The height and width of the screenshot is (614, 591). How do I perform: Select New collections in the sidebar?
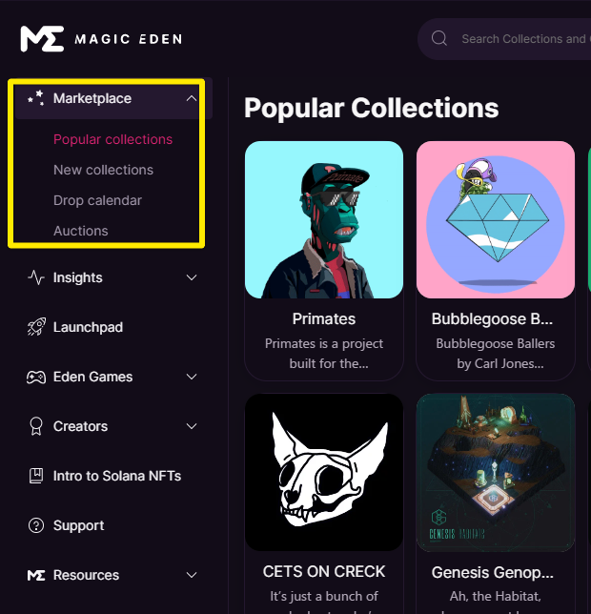click(x=103, y=170)
